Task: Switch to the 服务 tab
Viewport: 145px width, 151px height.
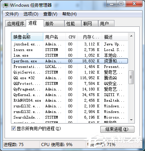Action: (x=54, y=24)
